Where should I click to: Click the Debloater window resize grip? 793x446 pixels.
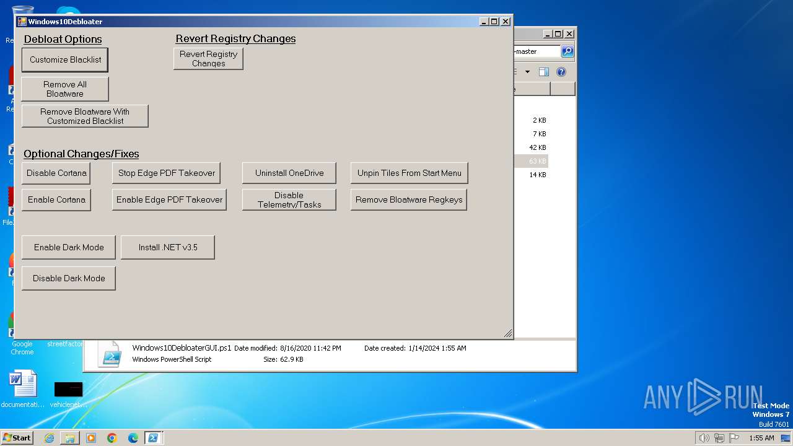tap(508, 334)
